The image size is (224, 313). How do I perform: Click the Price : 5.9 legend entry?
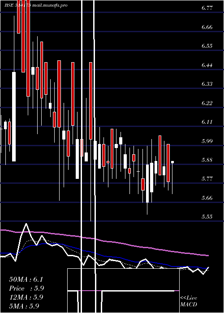coord(26,288)
